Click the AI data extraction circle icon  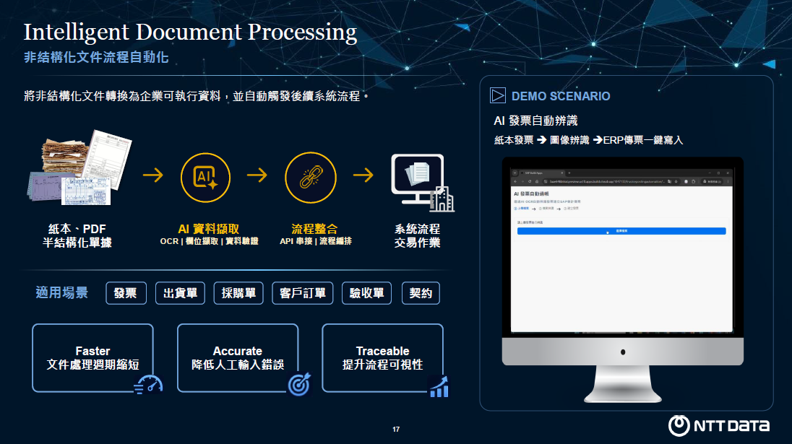205,178
